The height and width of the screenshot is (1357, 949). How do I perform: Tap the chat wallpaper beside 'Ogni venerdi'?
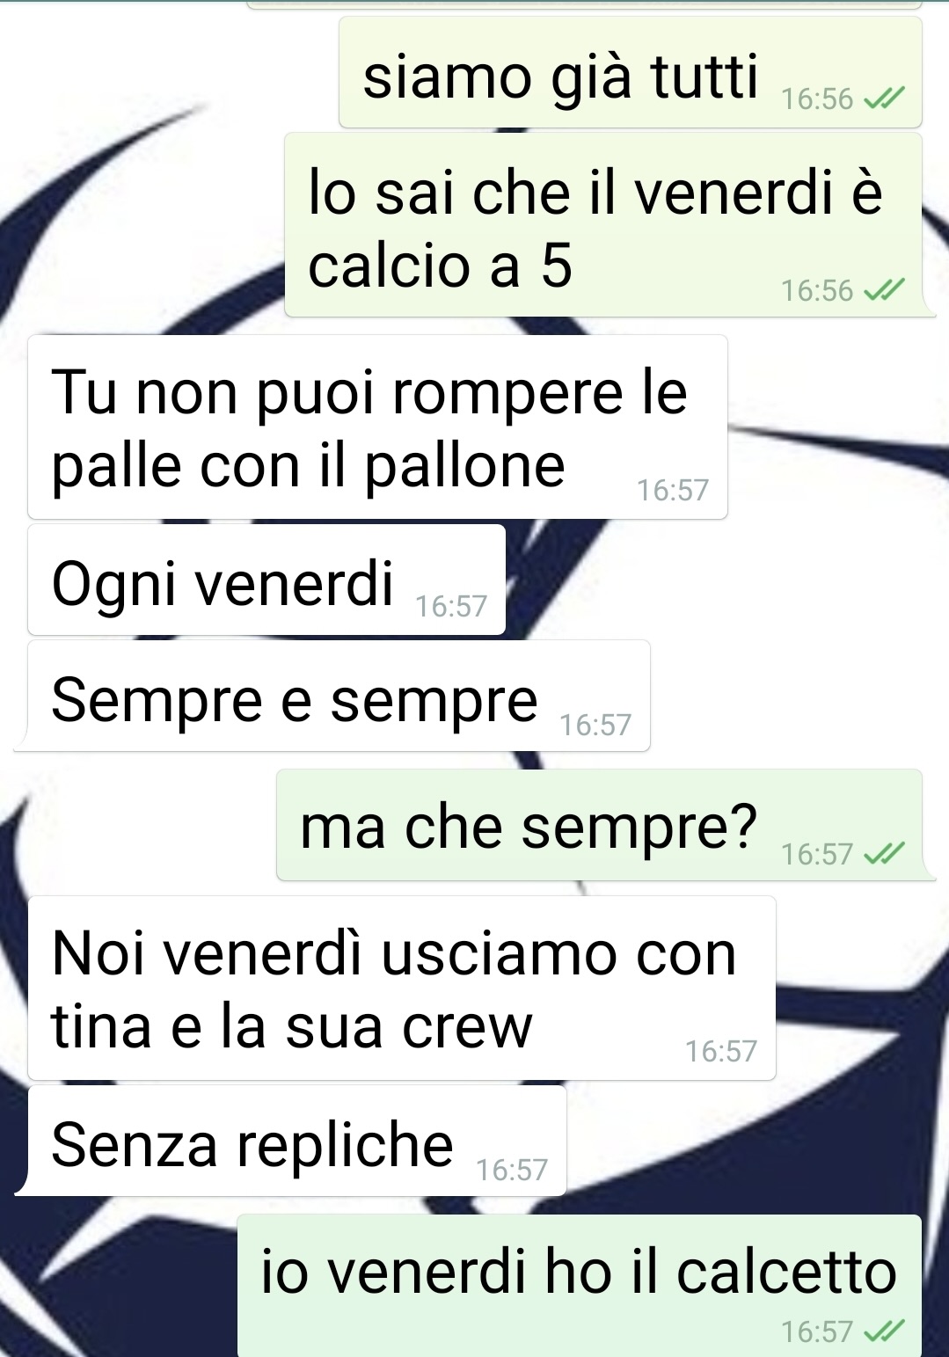[721, 580]
